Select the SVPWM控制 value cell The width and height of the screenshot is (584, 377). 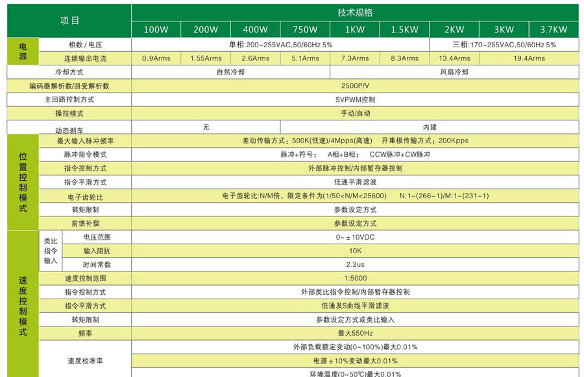(357, 100)
